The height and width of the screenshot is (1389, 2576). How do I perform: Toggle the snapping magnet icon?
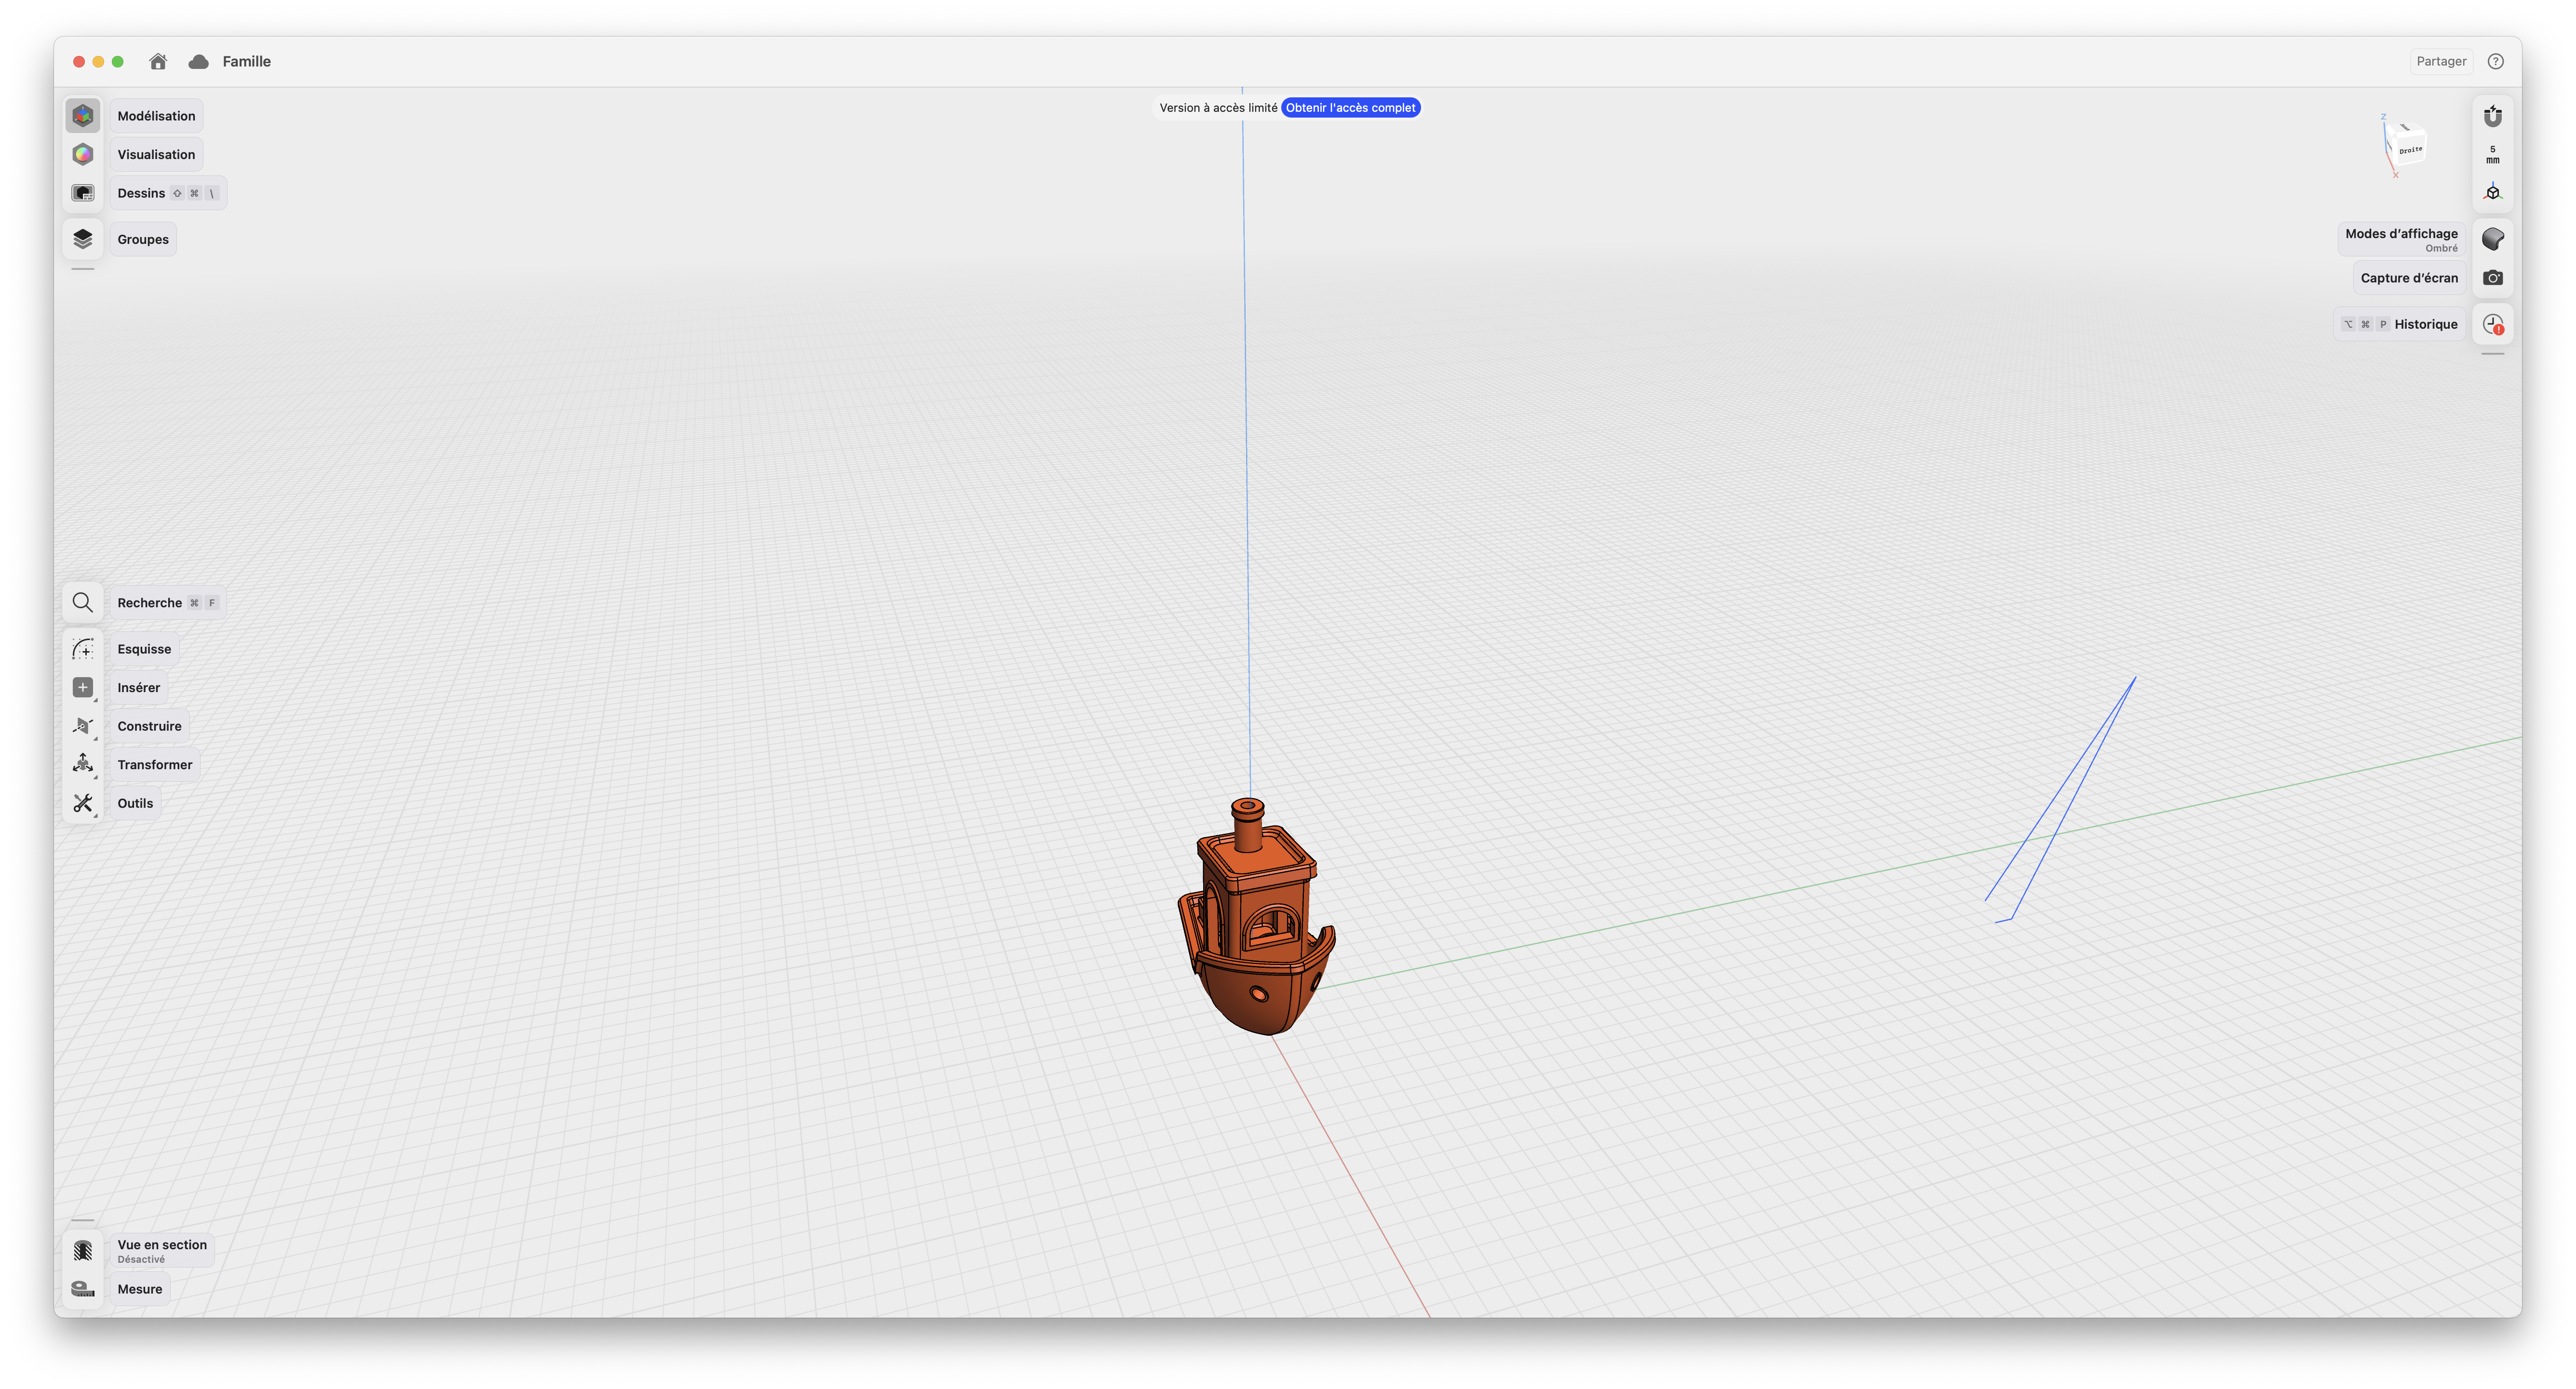click(2493, 116)
